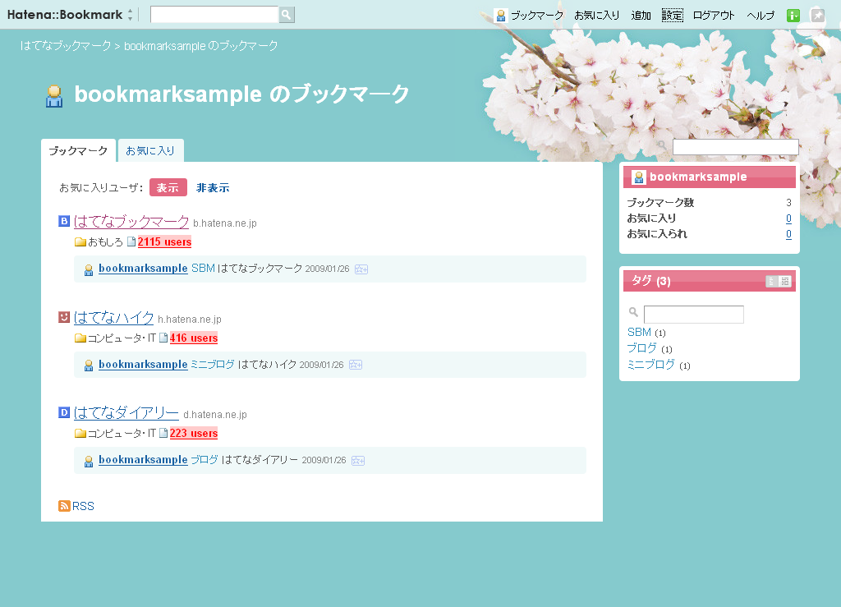
Task: Open the 2115 users link
Action: click(x=164, y=241)
